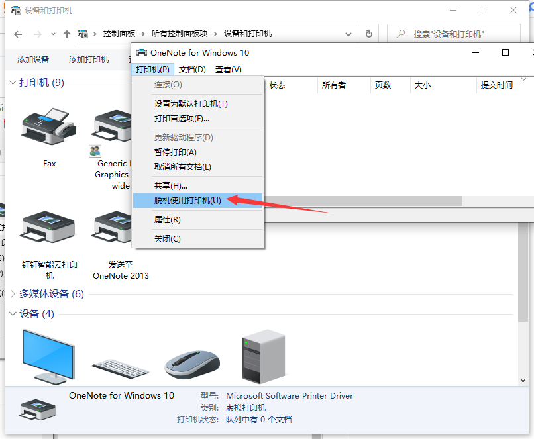534x439 pixels.
Task: Click the print queue horizontal scrollbar
Action: [x=363, y=201]
